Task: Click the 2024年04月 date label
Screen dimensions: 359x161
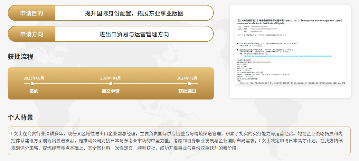Action: pyautogui.click(x=110, y=78)
